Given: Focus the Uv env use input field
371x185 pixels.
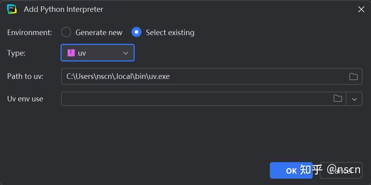Looking at the screenshot, I should click(196, 99).
